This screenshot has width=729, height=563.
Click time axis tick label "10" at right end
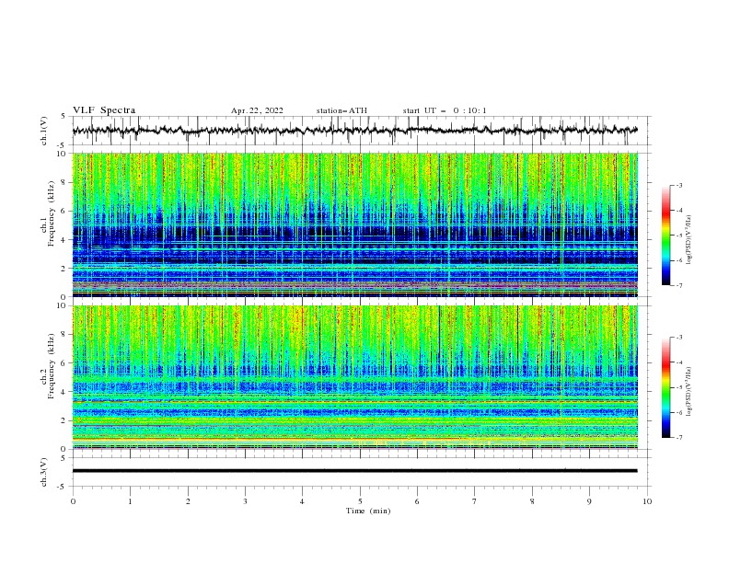647,501
